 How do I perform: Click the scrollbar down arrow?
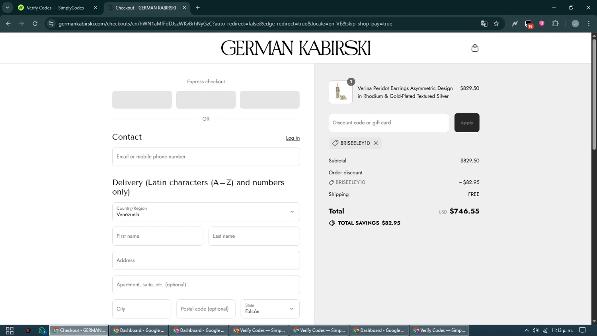click(594, 321)
